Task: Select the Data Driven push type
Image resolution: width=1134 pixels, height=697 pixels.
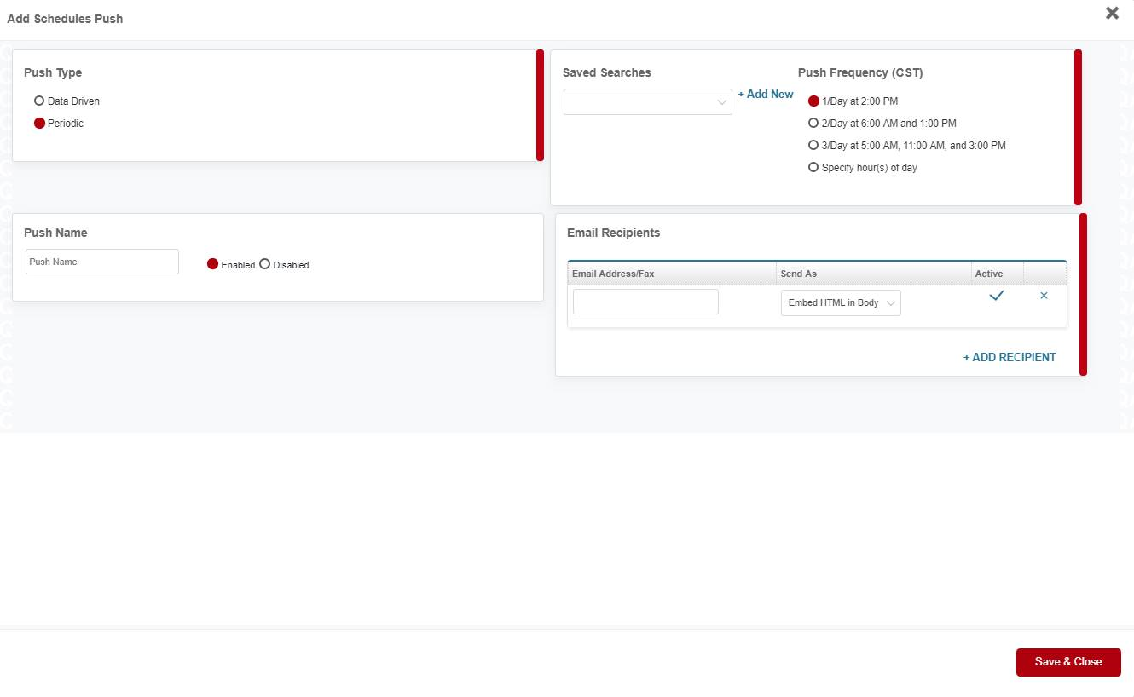Action: 39,101
